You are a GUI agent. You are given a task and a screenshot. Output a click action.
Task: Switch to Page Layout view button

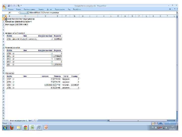coord(155,123)
